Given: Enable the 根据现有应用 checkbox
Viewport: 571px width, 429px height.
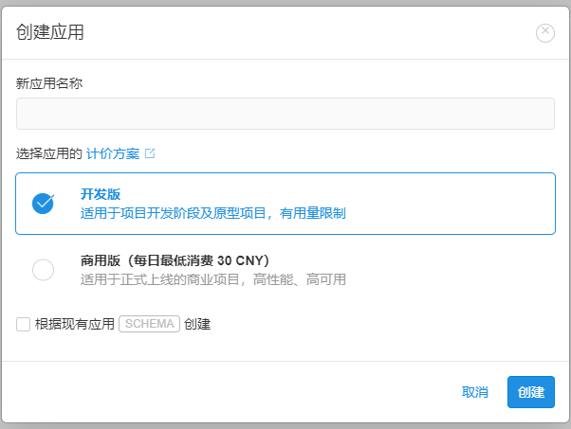Looking at the screenshot, I should point(24,324).
